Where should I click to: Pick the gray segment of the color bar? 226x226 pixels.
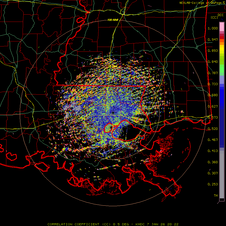point(222,175)
